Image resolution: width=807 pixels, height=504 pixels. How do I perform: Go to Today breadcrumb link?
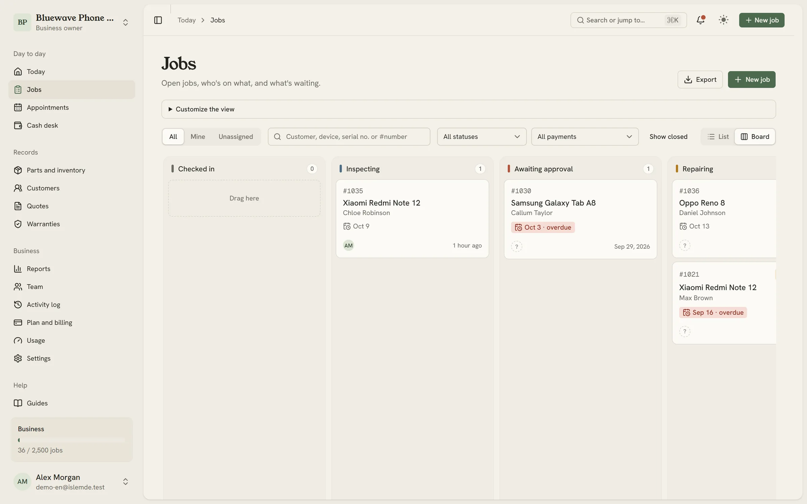click(x=187, y=20)
